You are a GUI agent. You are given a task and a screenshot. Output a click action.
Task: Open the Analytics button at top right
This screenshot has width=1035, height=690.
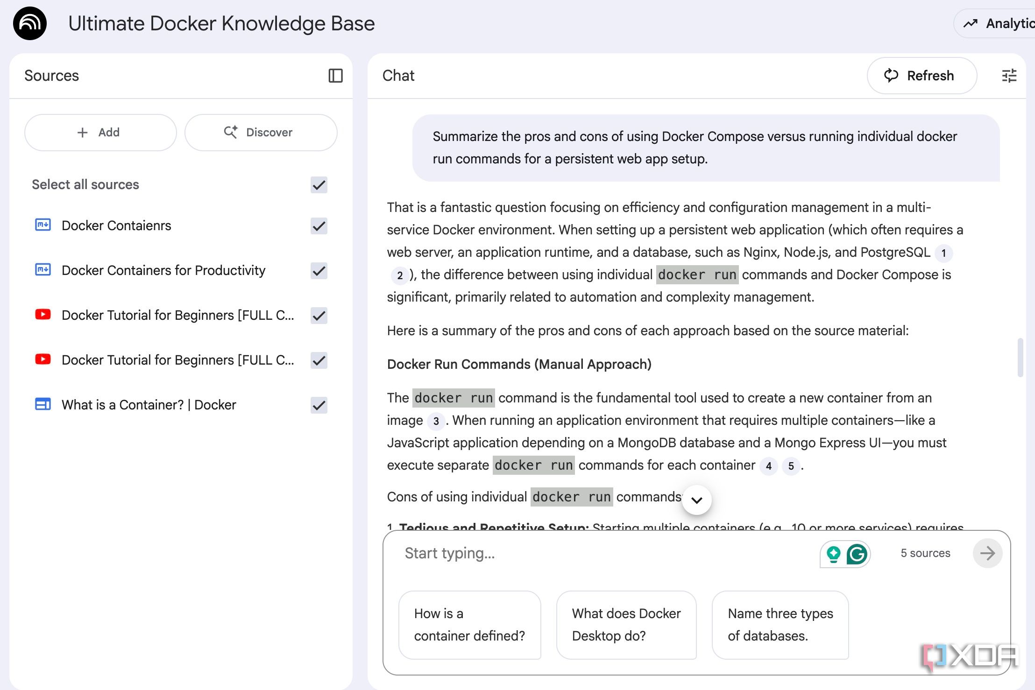coord(995,23)
